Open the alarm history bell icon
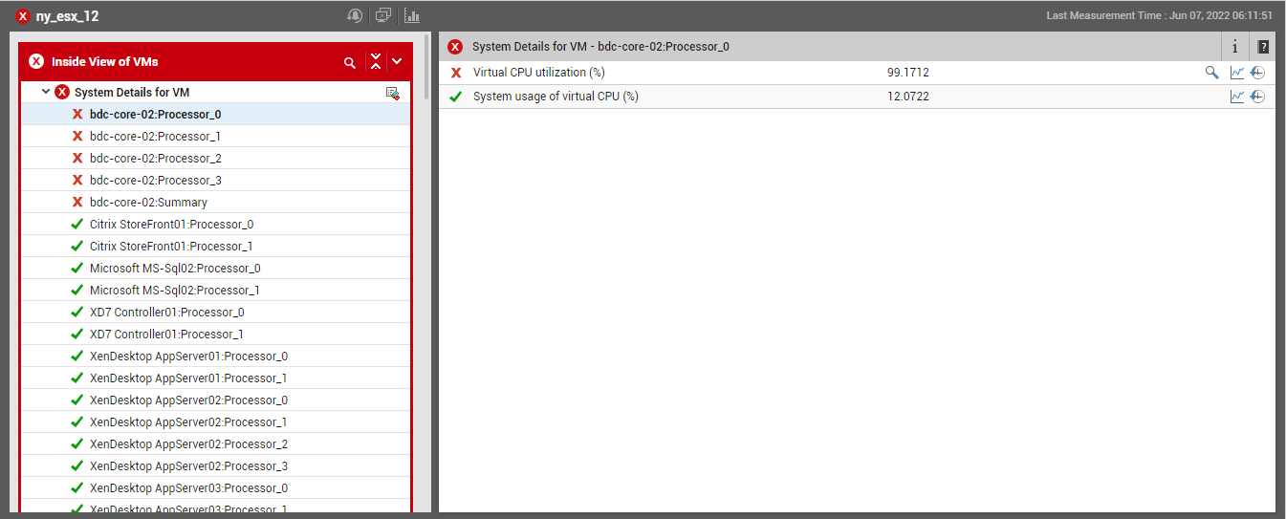This screenshot has width=1286, height=519. pos(356,15)
